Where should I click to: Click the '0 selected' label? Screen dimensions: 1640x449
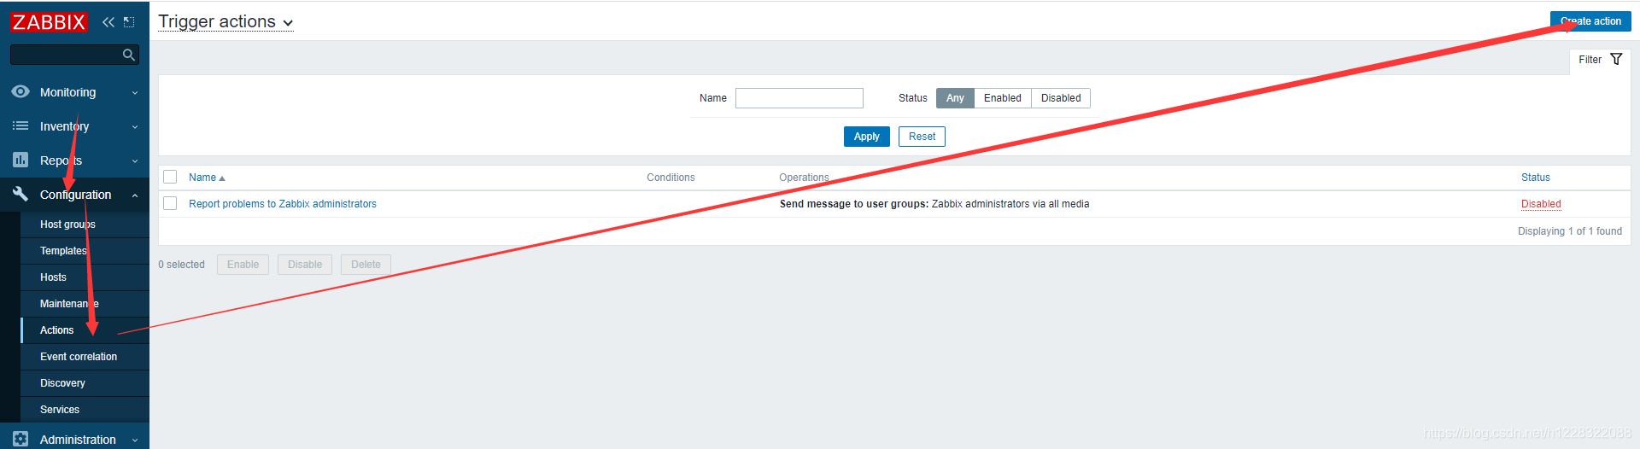click(x=181, y=265)
